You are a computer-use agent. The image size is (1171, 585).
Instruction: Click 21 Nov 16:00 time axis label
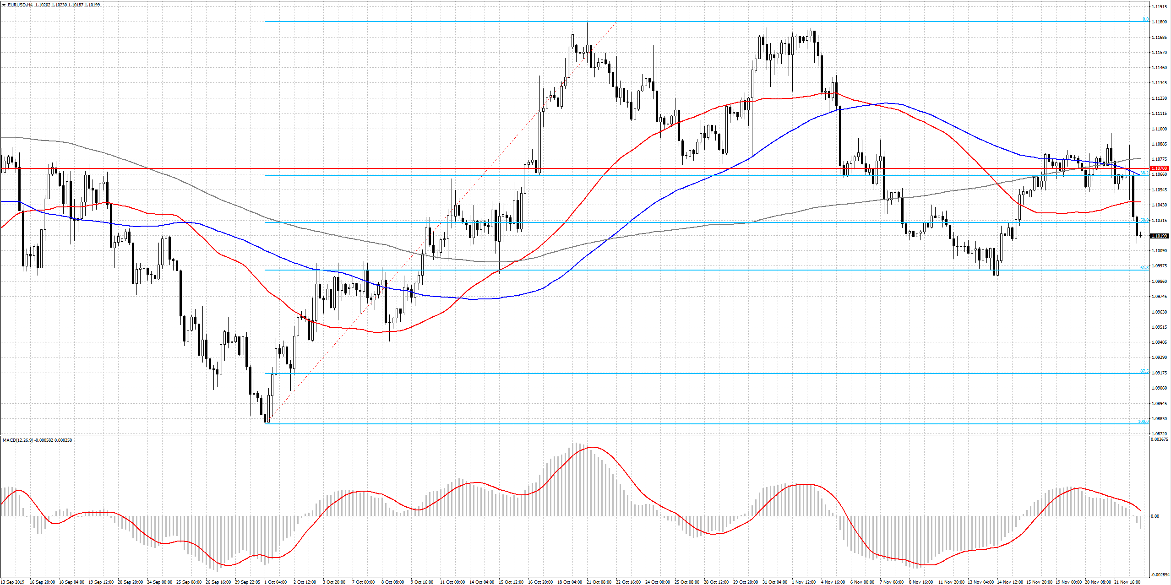1127,582
